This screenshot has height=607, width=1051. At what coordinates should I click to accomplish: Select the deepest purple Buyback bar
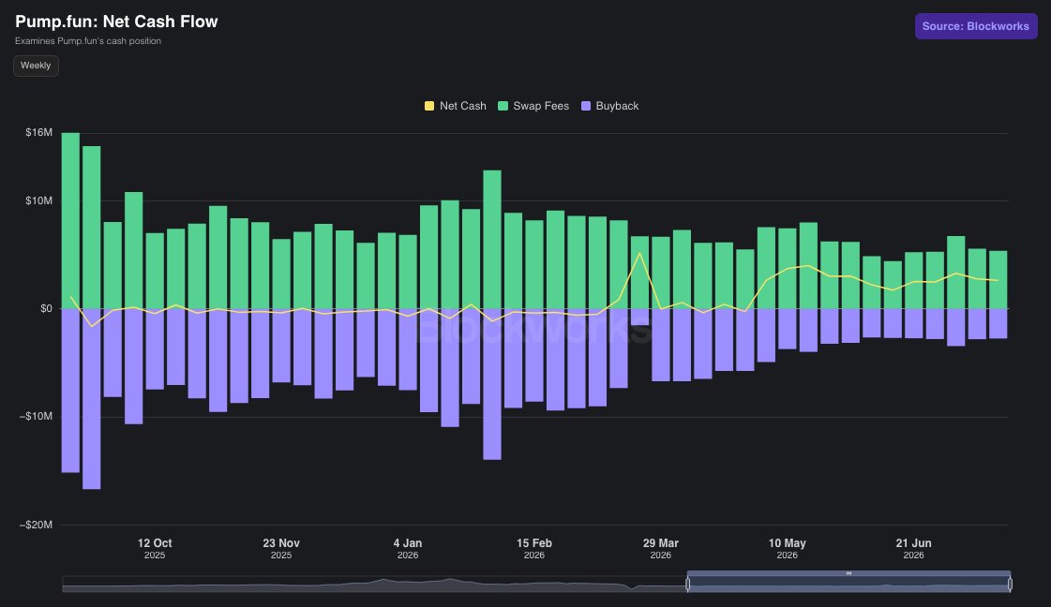pos(92,399)
